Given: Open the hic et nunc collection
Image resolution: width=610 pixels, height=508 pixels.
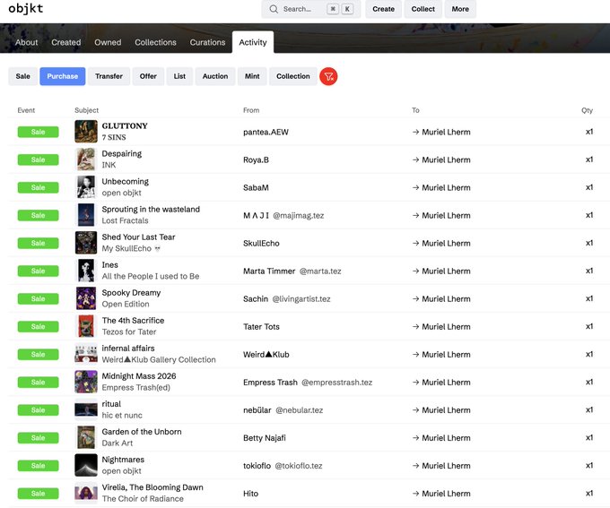Looking at the screenshot, I should pyautogui.click(x=122, y=415).
